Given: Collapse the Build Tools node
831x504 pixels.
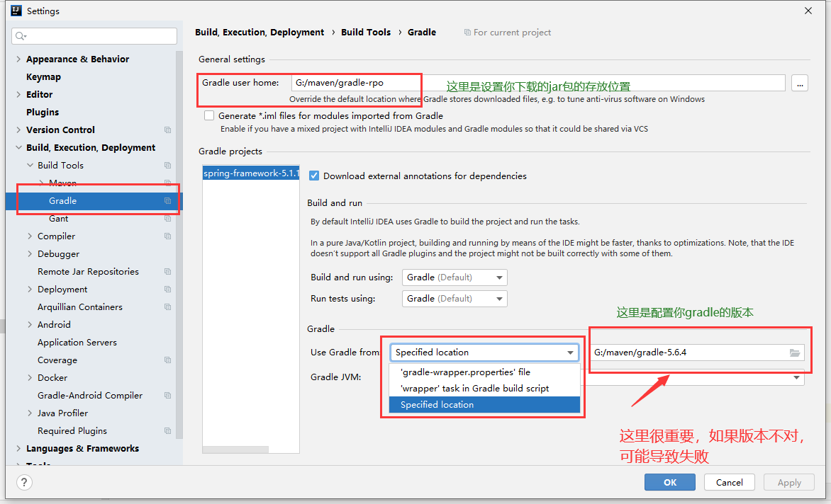Looking at the screenshot, I should pyautogui.click(x=30, y=166).
